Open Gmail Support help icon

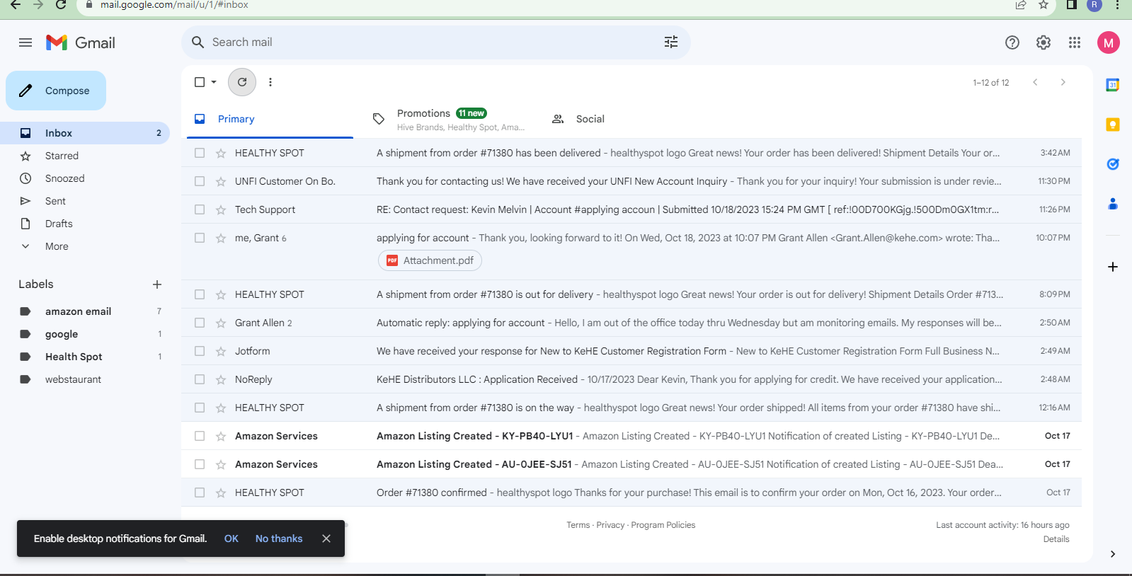[1012, 42]
